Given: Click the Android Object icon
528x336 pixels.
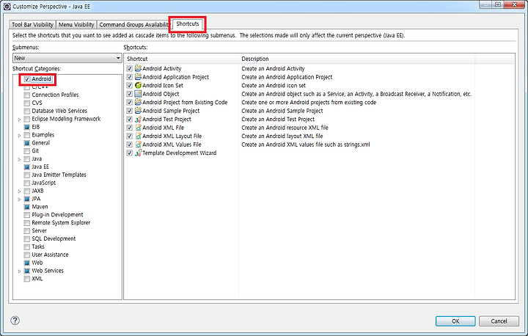Looking at the screenshot, I should [x=138, y=94].
